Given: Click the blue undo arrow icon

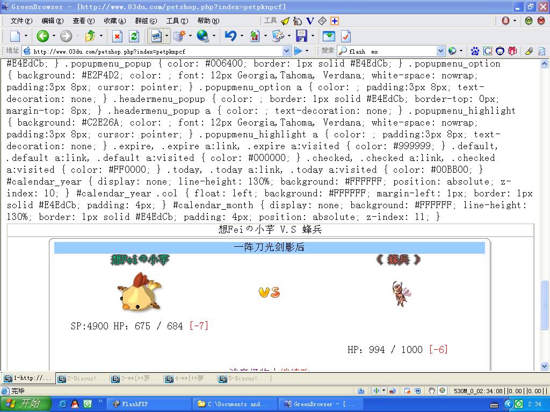Looking at the screenshot, I should 230,36.
